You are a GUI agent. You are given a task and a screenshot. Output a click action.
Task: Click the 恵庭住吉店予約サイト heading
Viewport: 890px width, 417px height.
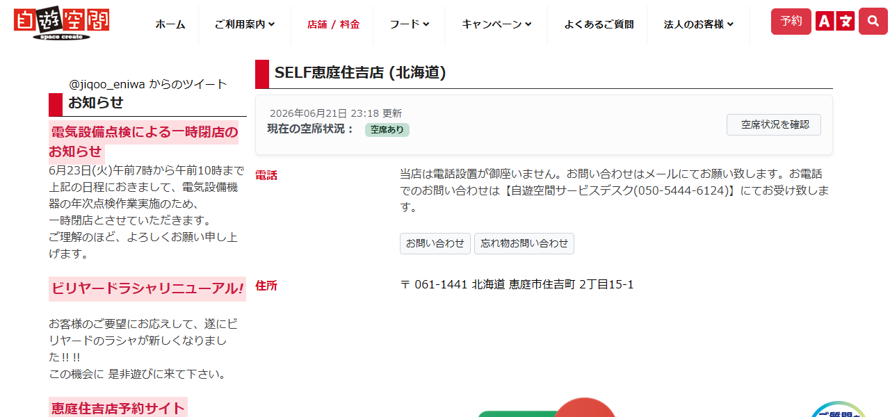coord(118,408)
